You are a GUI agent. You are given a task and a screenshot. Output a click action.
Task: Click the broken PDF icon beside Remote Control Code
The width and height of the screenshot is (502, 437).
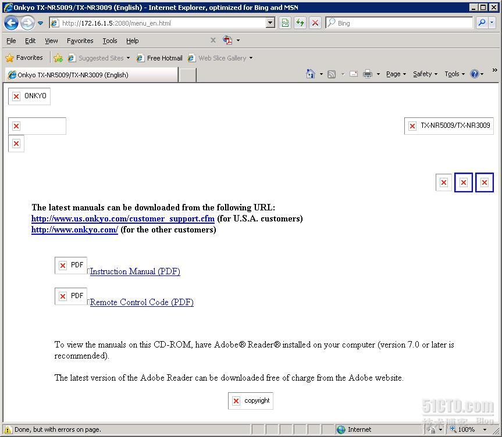click(x=71, y=296)
